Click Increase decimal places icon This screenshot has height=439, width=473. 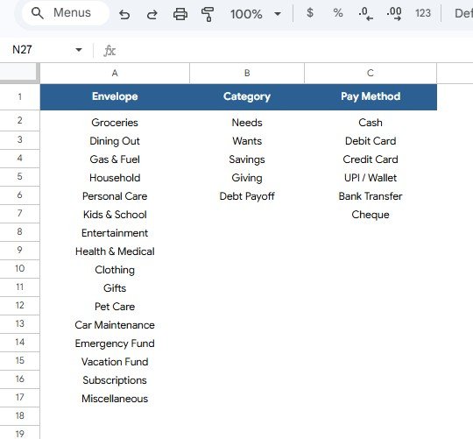(394, 14)
